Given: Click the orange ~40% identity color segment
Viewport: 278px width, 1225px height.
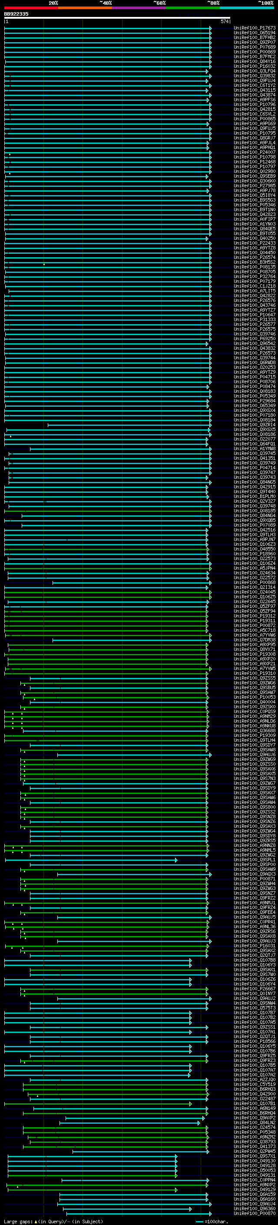Looking at the screenshot, I should pyautogui.click(x=86, y=8).
